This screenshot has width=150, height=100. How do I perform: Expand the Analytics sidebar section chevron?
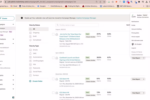[x=13, y=75]
